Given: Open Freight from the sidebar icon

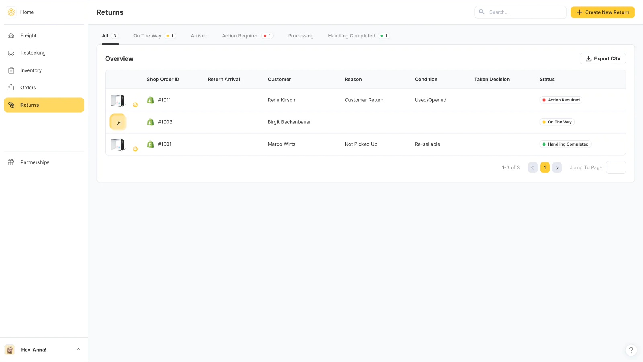Looking at the screenshot, I should pyautogui.click(x=11, y=36).
